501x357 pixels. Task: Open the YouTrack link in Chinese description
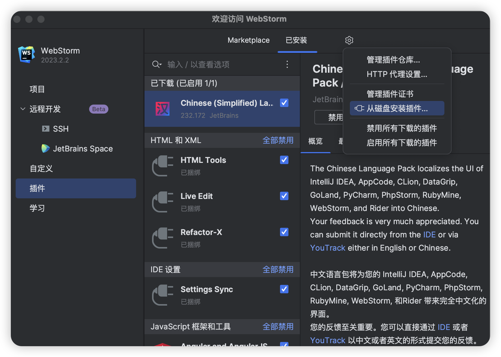328,340
